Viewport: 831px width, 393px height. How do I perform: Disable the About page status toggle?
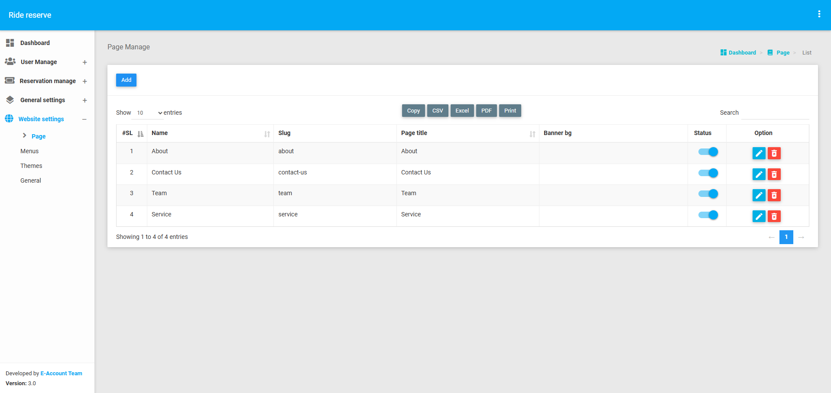(x=708, y=152)
